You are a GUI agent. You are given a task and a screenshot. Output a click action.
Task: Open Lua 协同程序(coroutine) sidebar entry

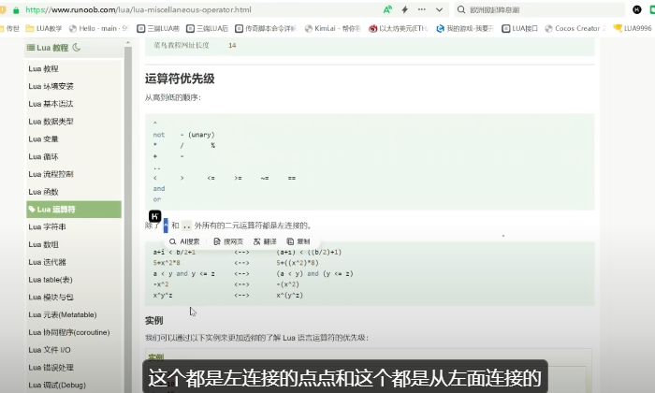[68, 332]
